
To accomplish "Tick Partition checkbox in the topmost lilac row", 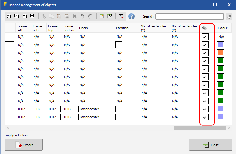I will point(119,45).
